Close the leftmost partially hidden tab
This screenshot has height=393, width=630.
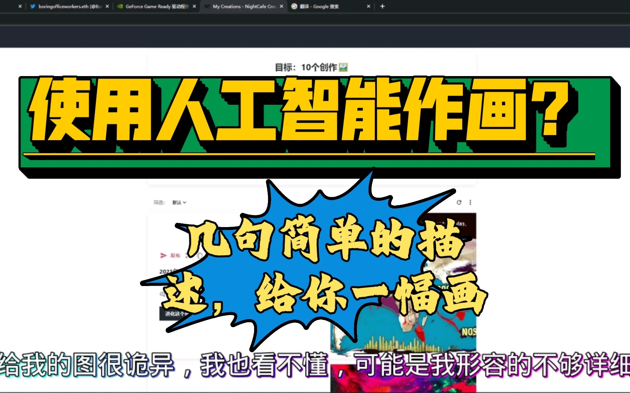coord(20,6)
